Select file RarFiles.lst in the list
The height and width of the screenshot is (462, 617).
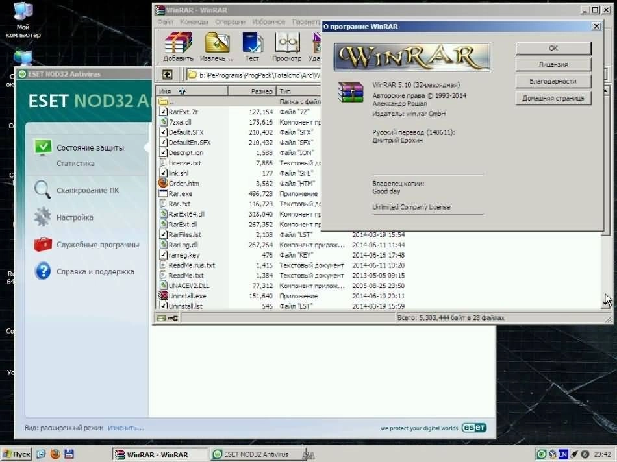pyautogui.click(x=185, y=234)
